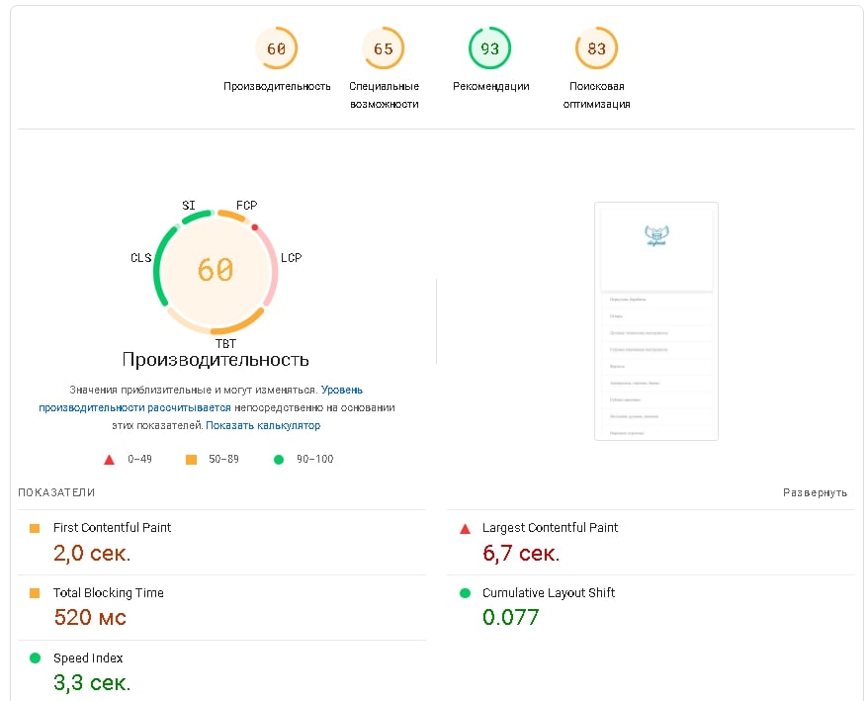Click the LCP segment label on the gauge
This screenshot has width=868, height=701.
coord(291,258)
